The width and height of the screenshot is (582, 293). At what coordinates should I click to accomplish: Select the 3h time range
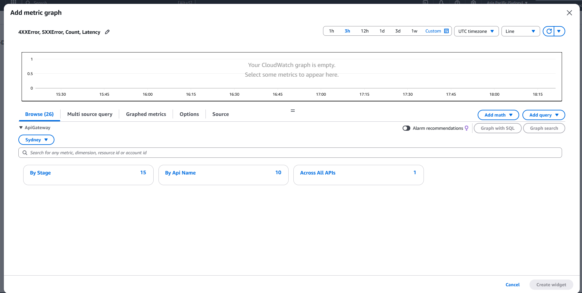pos(347,31)
